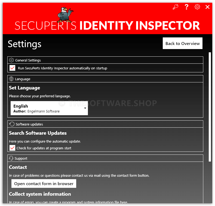The height and width of the screenshot is (206, 215).
Task: Click the refresh icon beside Software updates
Action: [x=12, y=124]
